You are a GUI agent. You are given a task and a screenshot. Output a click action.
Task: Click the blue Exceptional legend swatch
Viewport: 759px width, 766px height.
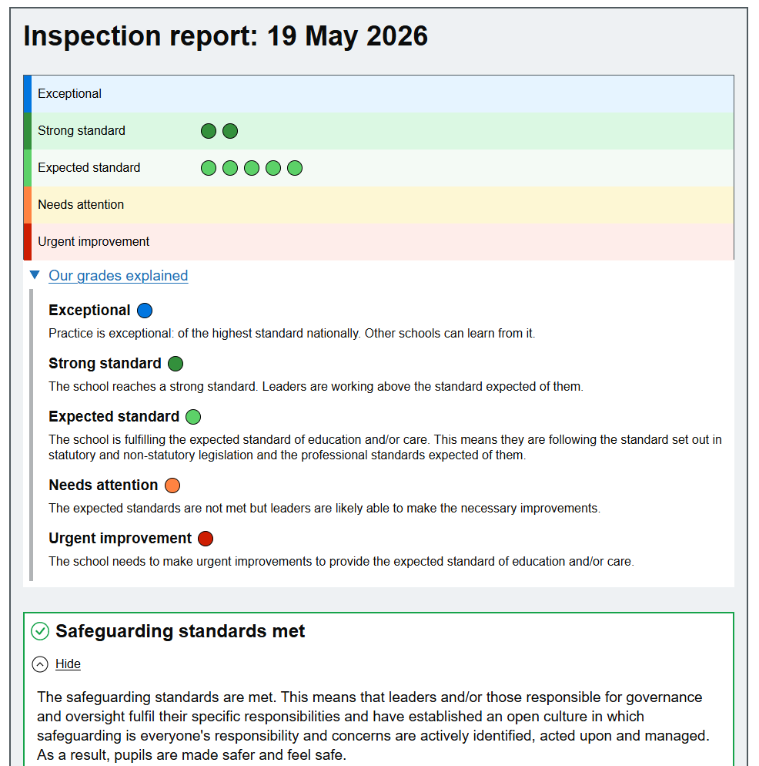(x=145, y=311)
